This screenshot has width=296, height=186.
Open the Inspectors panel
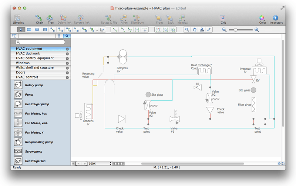point(276,19)
